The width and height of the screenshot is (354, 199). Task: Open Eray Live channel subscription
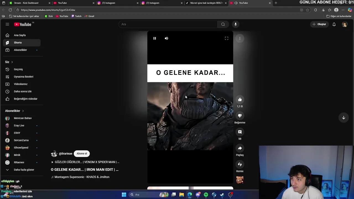22,125
